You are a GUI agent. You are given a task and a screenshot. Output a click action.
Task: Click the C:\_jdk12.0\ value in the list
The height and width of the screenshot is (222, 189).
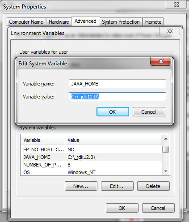pos(81,157)
